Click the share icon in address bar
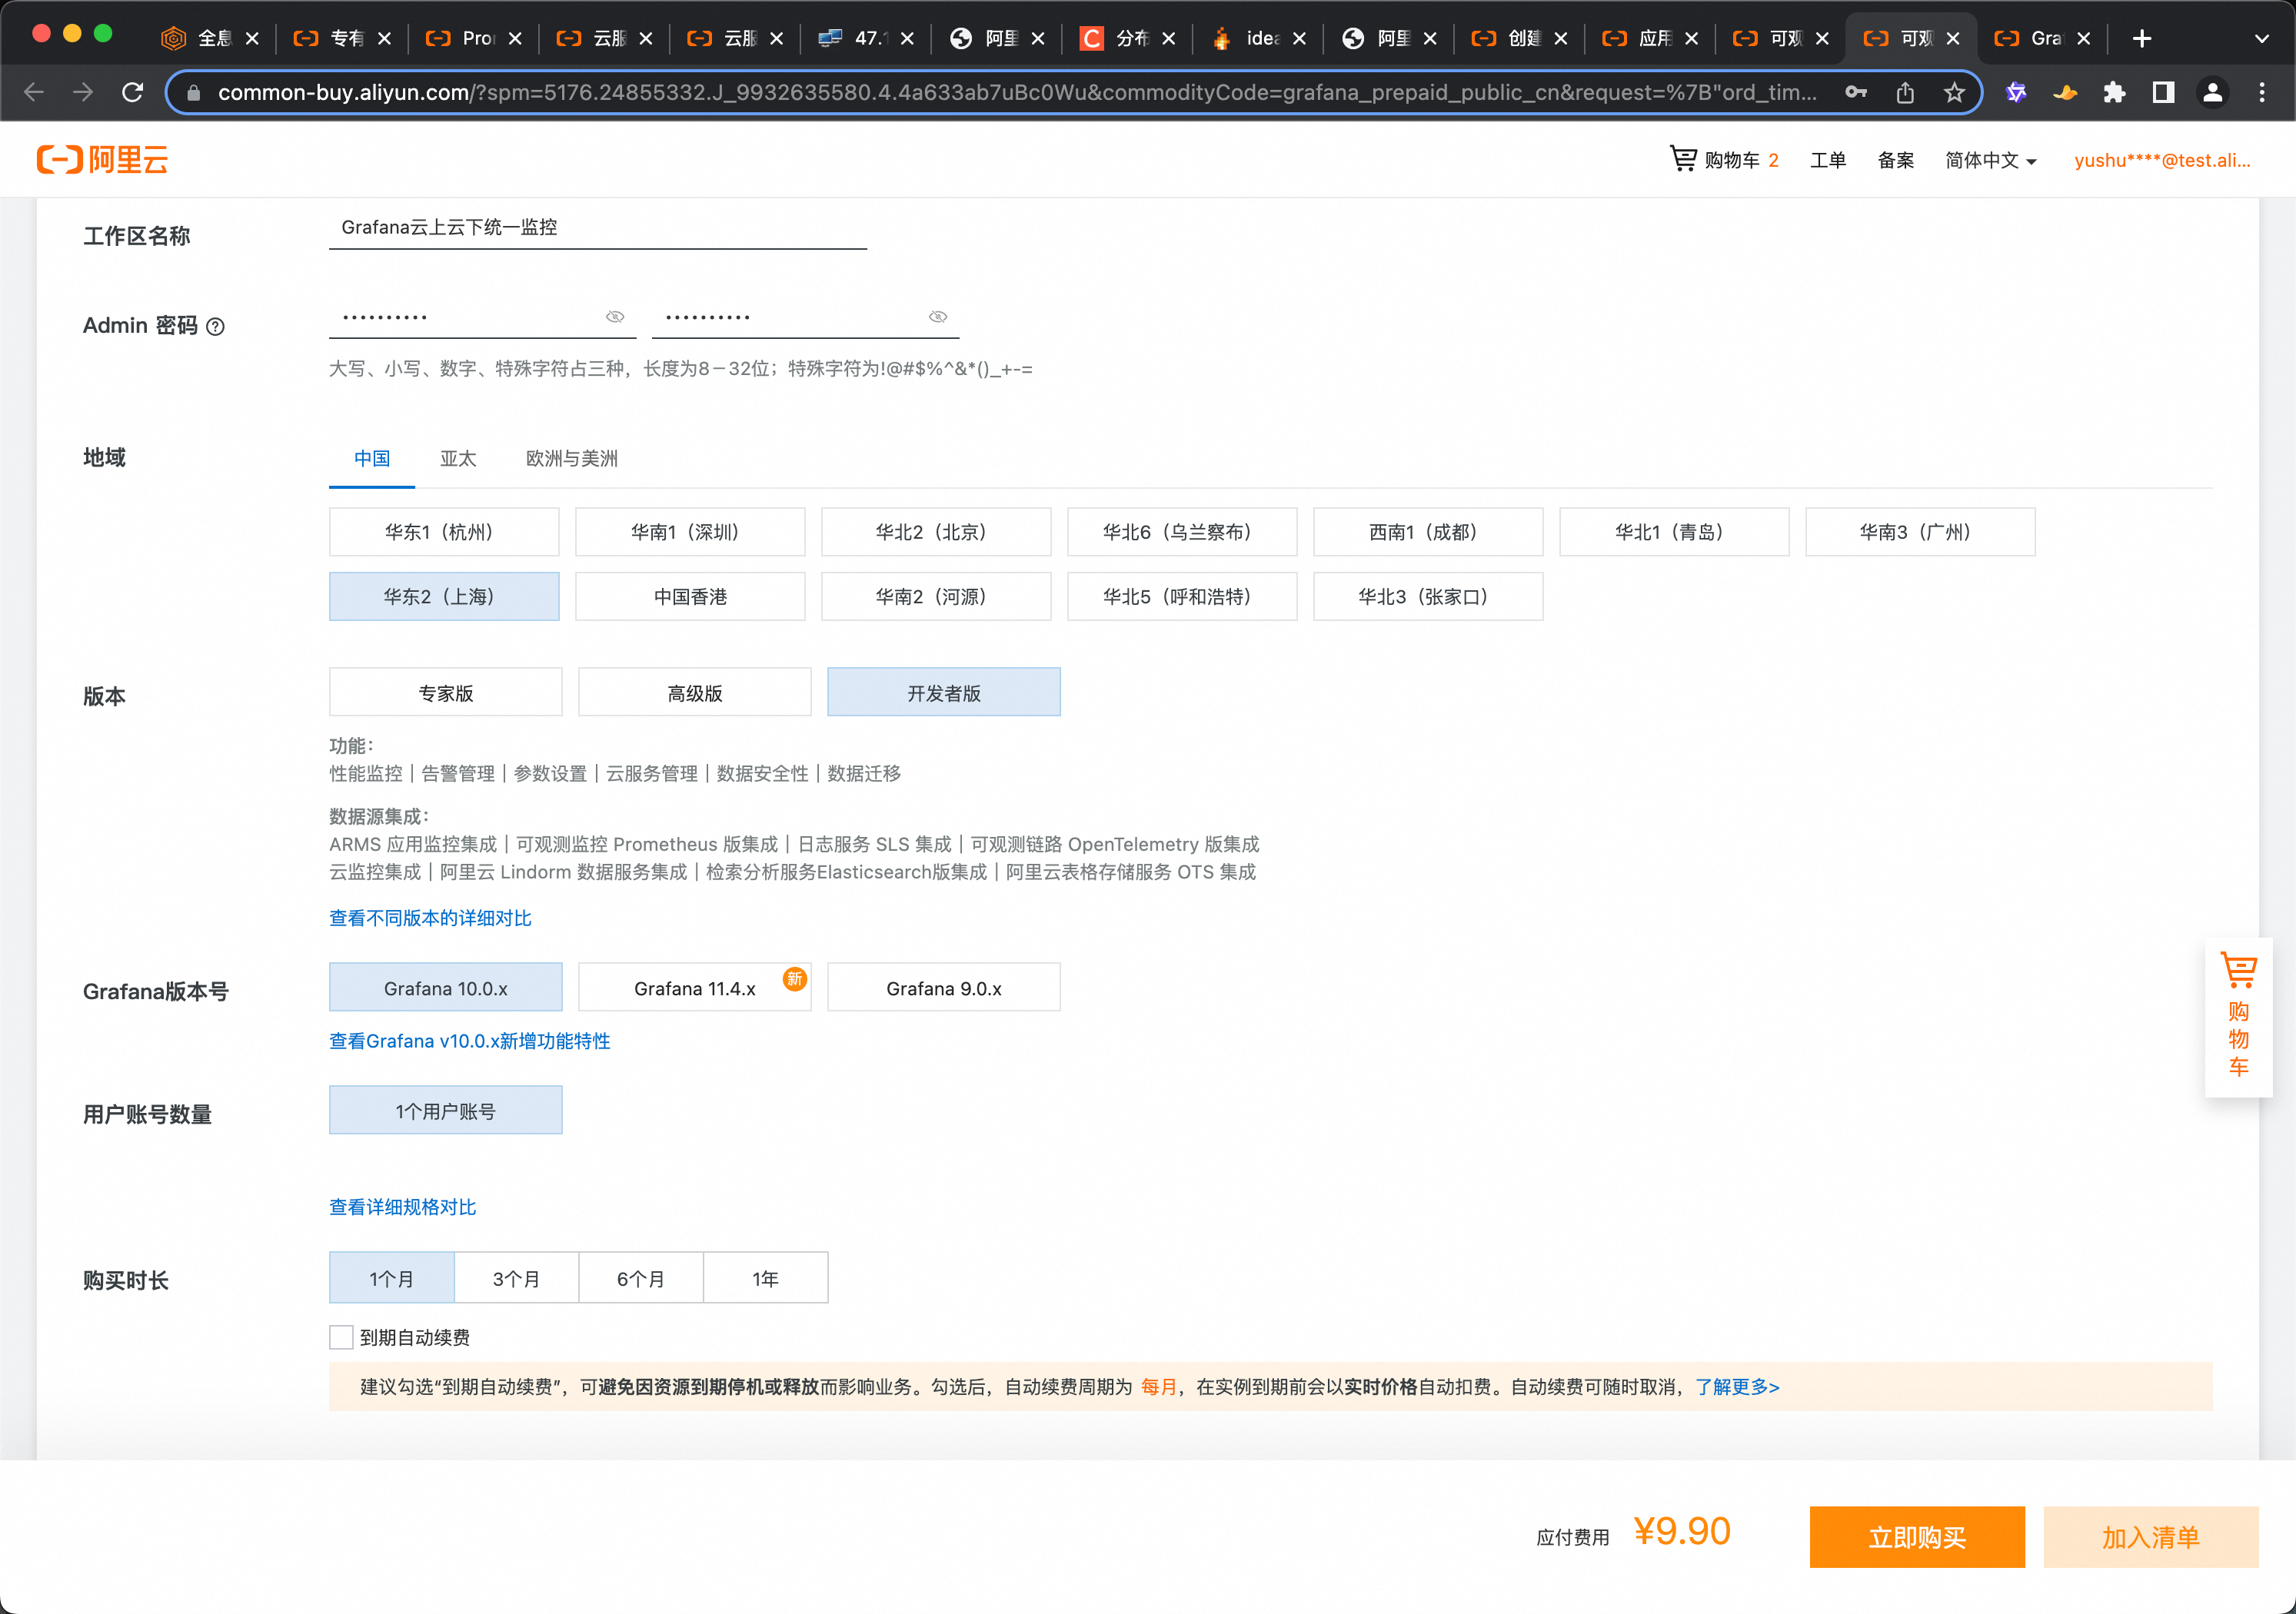 pos(1905,92)
